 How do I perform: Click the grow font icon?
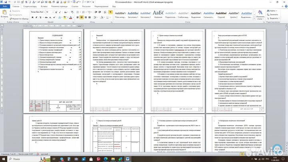click(x=56, y=12)
